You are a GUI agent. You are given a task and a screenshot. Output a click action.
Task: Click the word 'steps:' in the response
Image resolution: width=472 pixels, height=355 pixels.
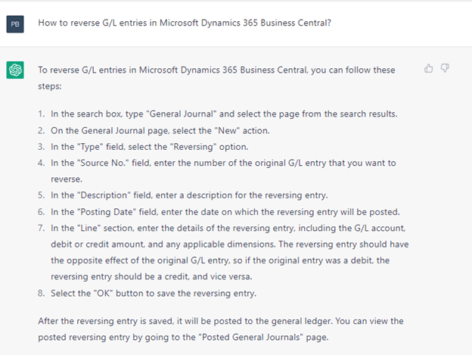(x=50, y=86)
